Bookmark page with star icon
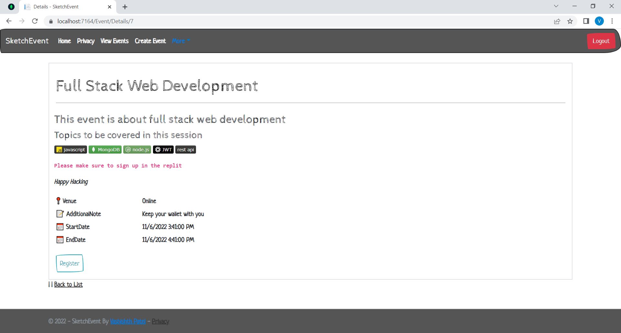This screenshot has height=333, width=621. pyautogui.click(x=570, y=21)
